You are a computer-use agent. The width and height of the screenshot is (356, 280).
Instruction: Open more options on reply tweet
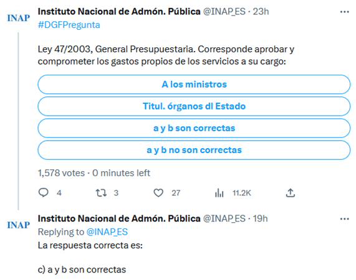[344, 219]
